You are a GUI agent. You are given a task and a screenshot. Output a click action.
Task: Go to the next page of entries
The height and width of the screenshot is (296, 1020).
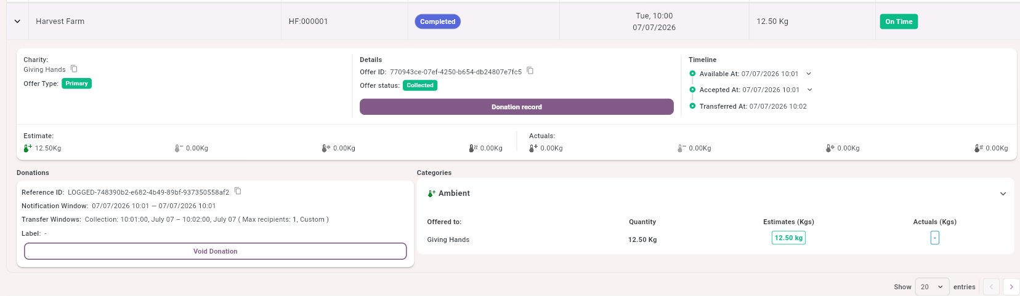coord(1011,287)
